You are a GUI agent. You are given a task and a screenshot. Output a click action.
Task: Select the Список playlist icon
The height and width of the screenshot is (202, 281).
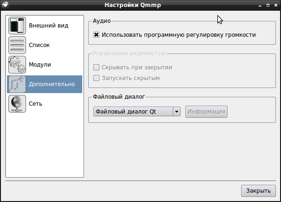[x=17, y=45]
